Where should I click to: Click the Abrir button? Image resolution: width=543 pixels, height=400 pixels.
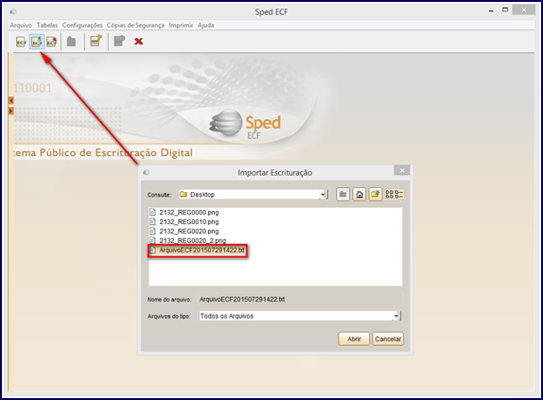coord(354,339)
